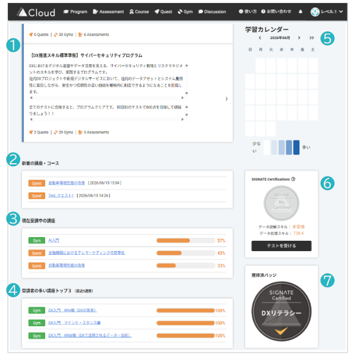Click the 2026年06月 calendar month label
This screenshot has height=355, width=350.
(280, 38)
